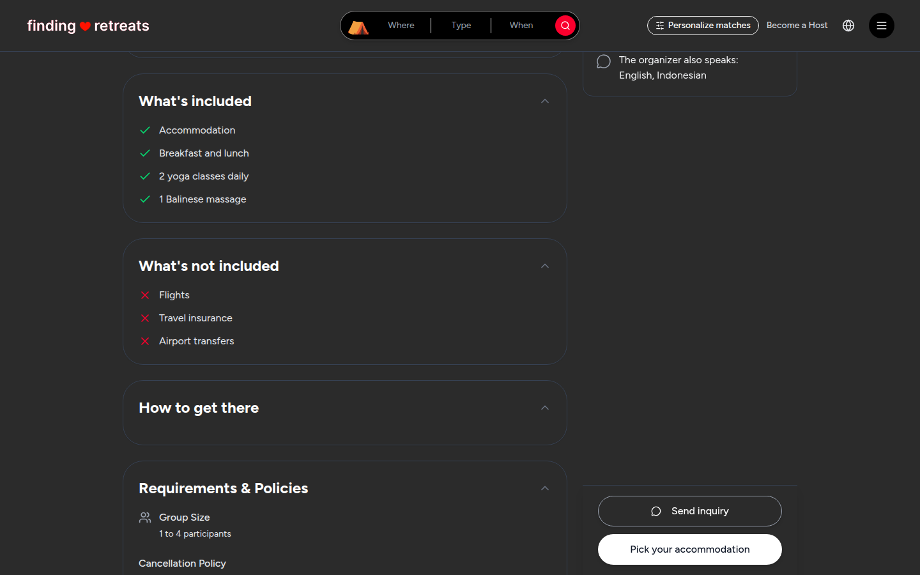Click Personalize matches button

[x=703, y=26]
